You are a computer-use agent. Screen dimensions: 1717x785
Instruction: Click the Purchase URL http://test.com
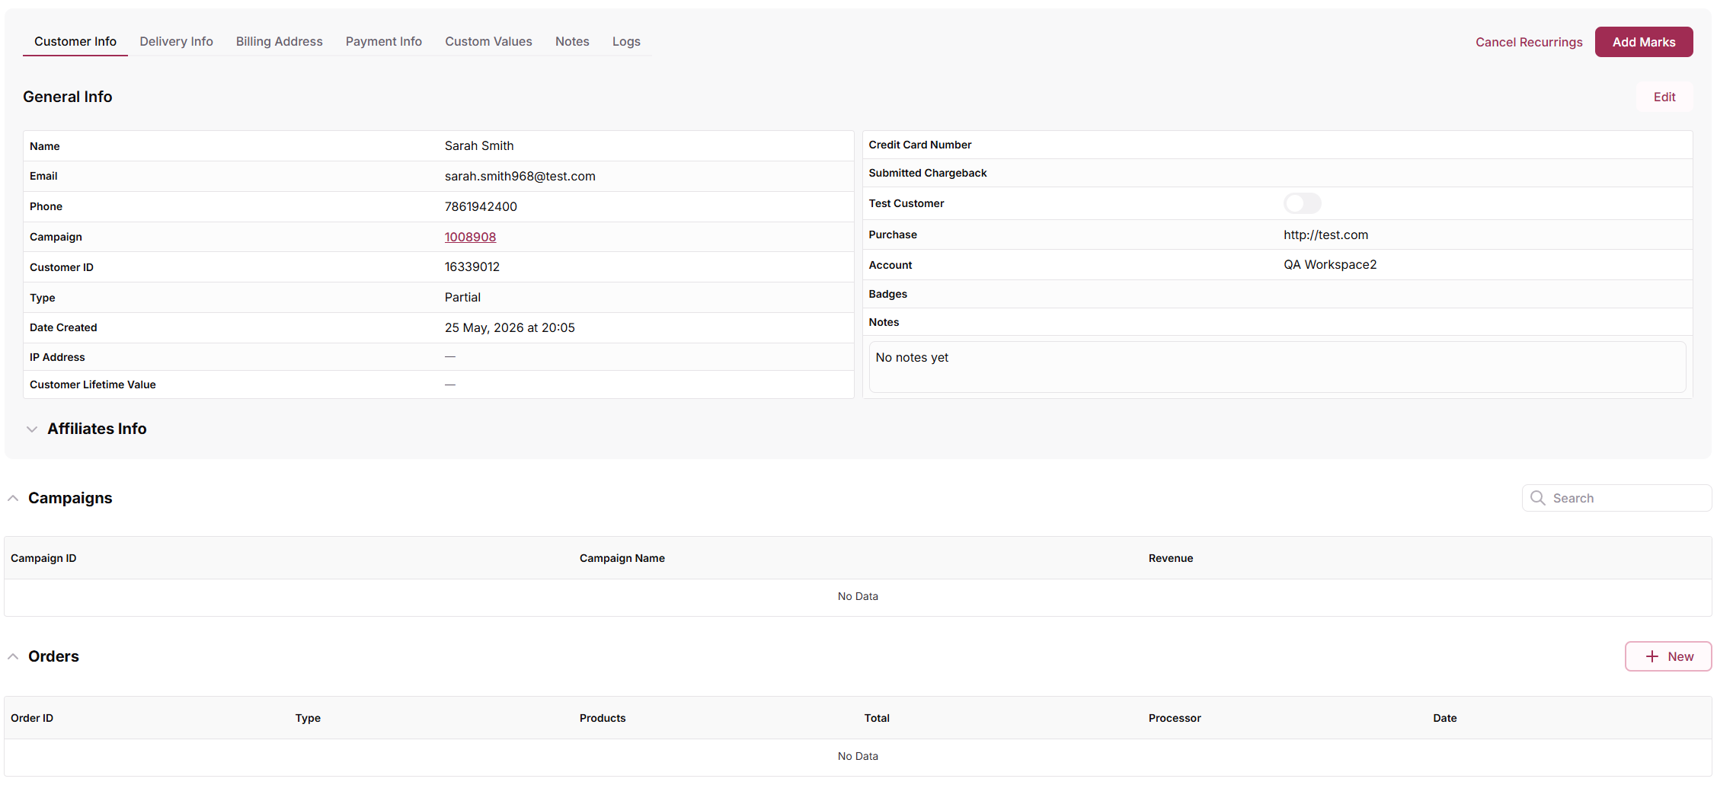1325,235
